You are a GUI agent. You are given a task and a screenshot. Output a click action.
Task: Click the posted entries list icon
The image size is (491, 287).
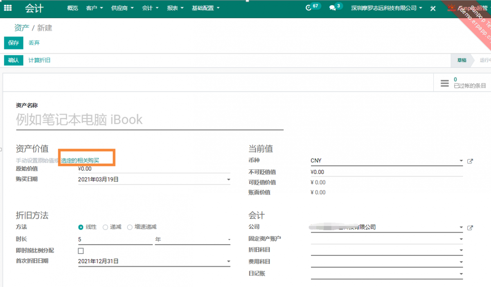(x=445, y=83)
